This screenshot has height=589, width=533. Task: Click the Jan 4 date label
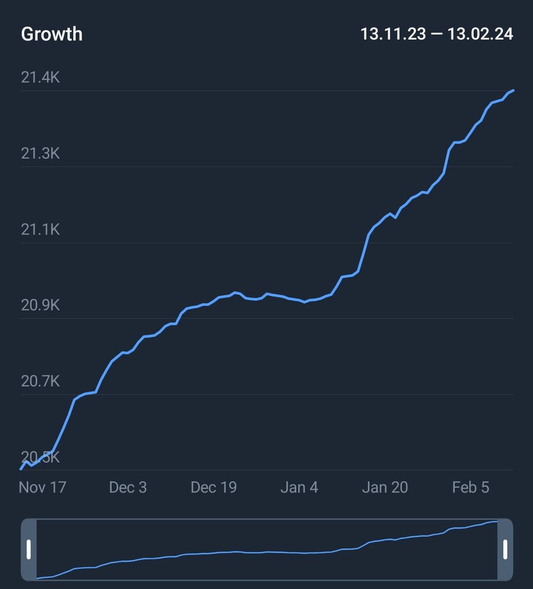point(299,487)
